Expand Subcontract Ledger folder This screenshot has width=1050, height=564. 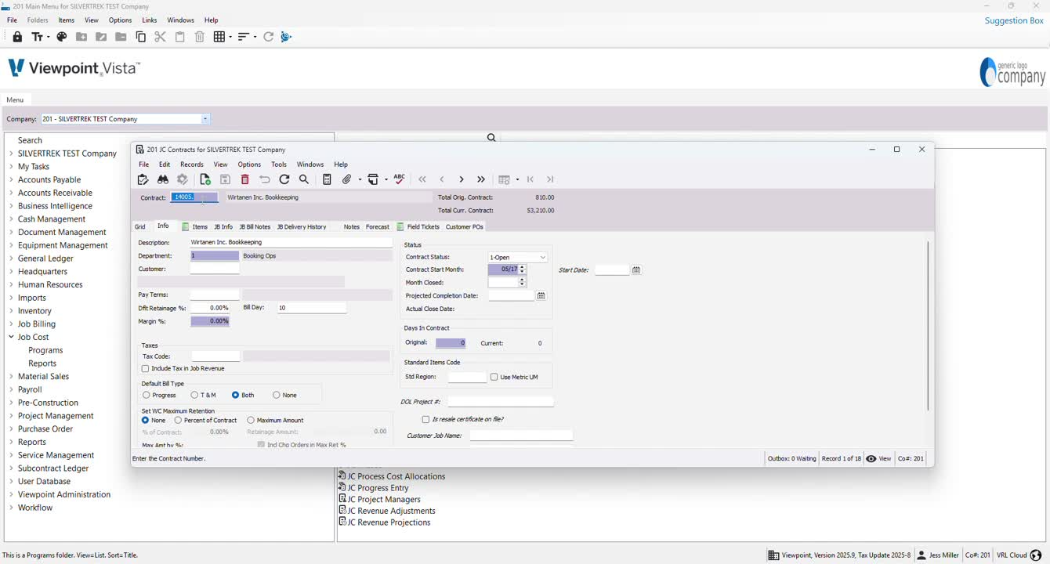click(11, 468)
